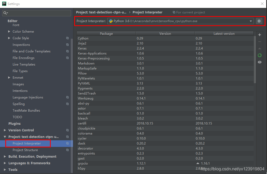Open the Project Structure settings page
Viewport: 267px width, 174px height.
25,150
